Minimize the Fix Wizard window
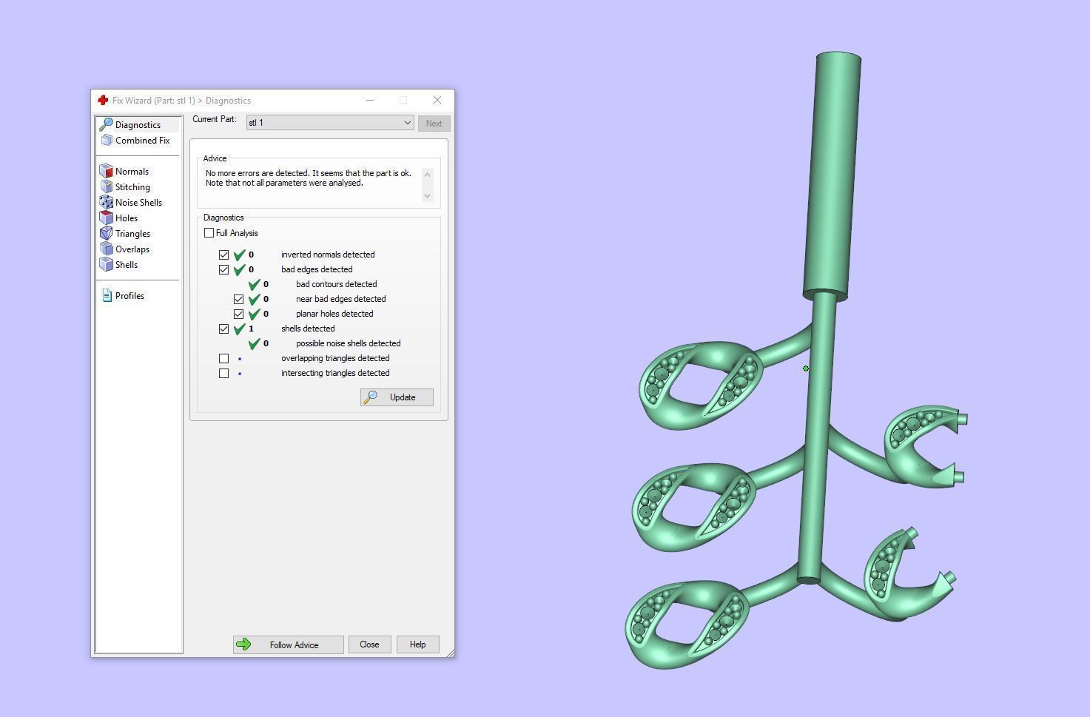The height and width of the screenshot is (717, 1090). (x=370, y=100)
